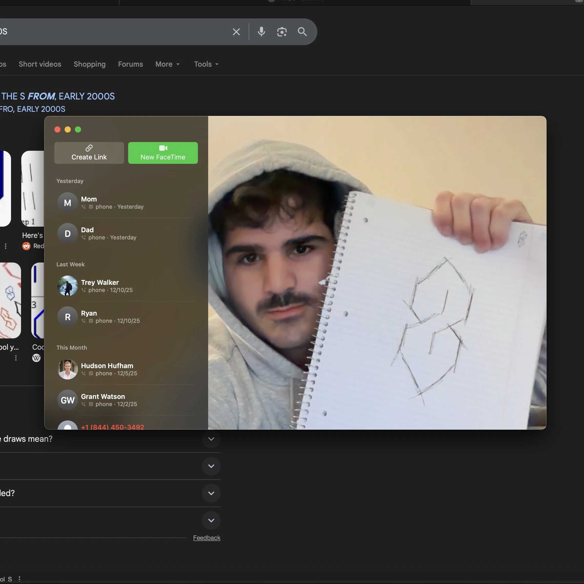Click the search magnifying glass icon
This screenshot has height=584, width=584.
tap(302, 32)
